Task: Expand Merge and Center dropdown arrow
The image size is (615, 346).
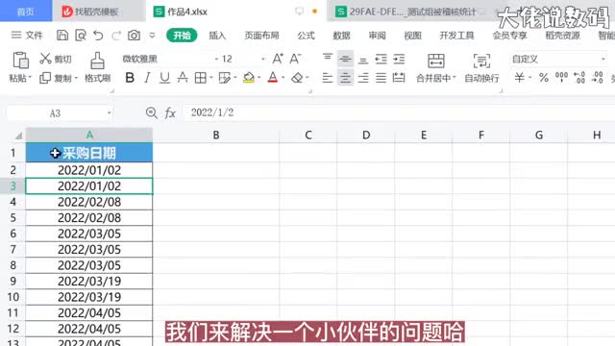Action: (x=455, y=78)
